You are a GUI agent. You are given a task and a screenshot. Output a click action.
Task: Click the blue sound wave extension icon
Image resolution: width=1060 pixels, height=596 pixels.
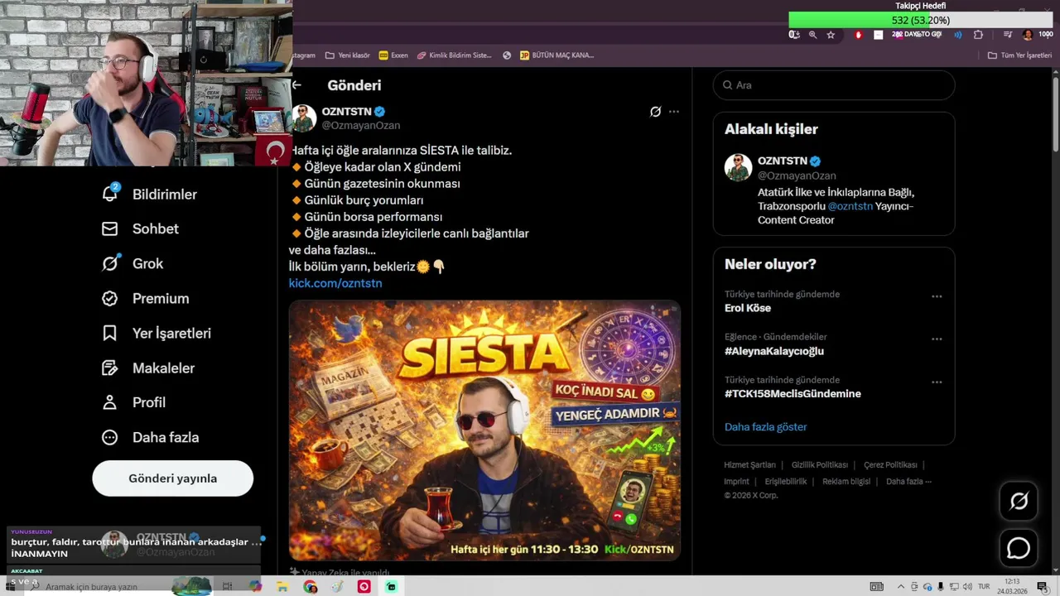point(958,35)
